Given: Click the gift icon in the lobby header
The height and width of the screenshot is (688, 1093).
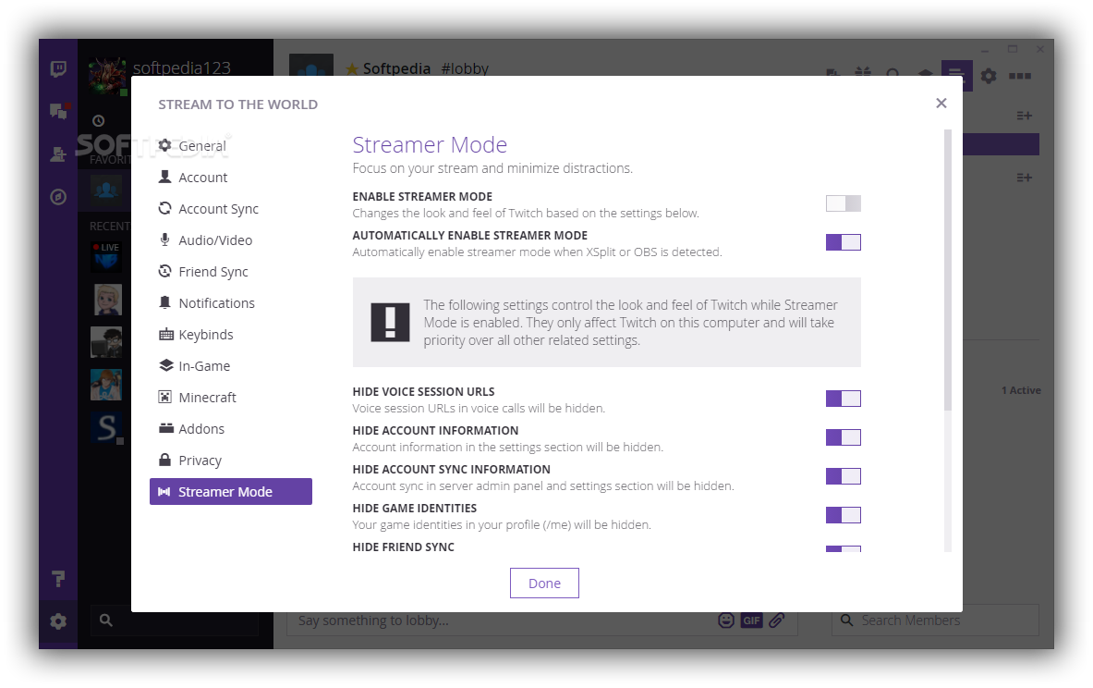Looking at the screenshot, I should coord(863,72).
